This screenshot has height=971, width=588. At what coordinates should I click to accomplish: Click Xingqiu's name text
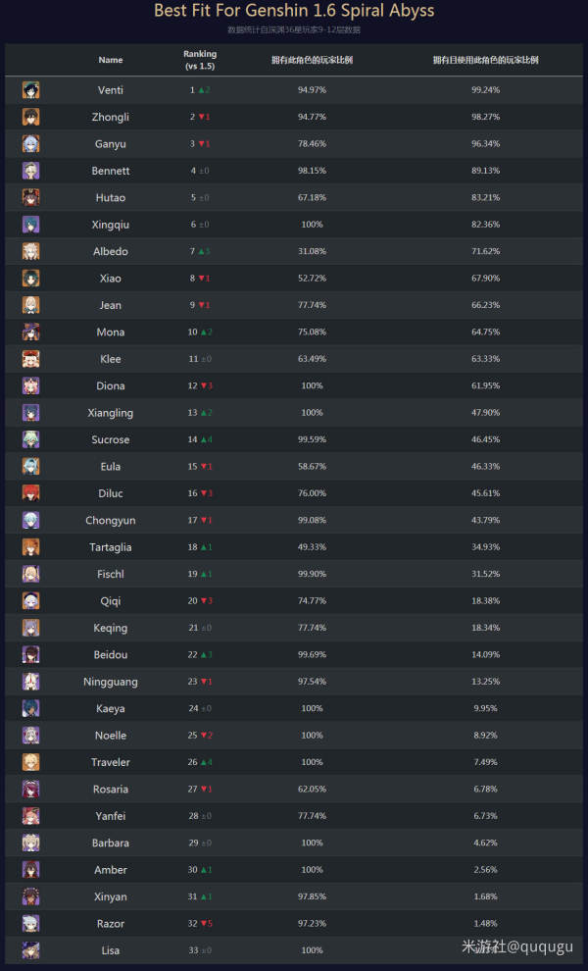pyautogui.click(x=110, y=225)
